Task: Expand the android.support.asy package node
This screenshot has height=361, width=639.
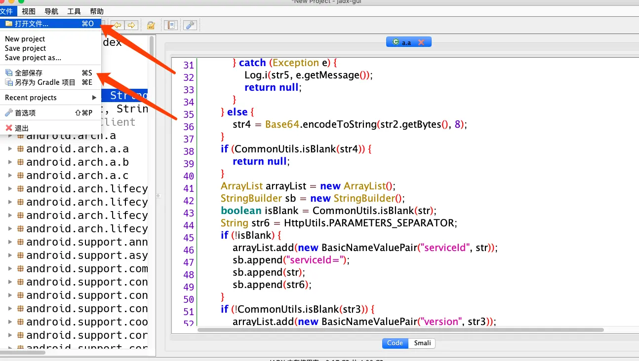Action: [x=10, y=255]
